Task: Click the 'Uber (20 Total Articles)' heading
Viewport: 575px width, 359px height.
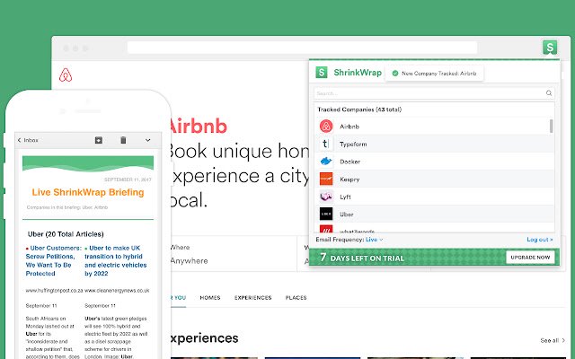Action: click(x=66, y=234)
